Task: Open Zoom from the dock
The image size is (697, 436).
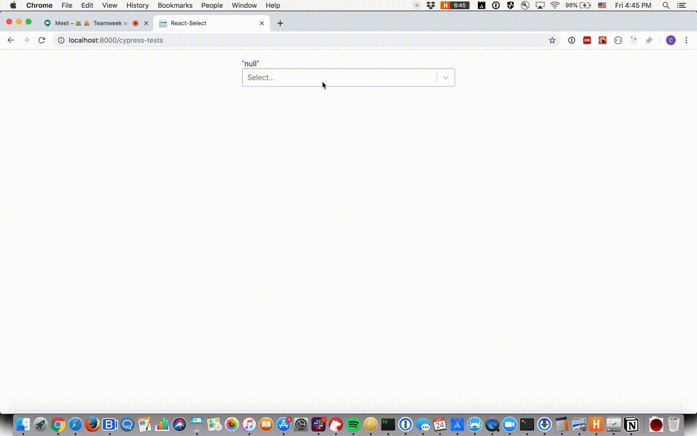Action: point(509,424)
